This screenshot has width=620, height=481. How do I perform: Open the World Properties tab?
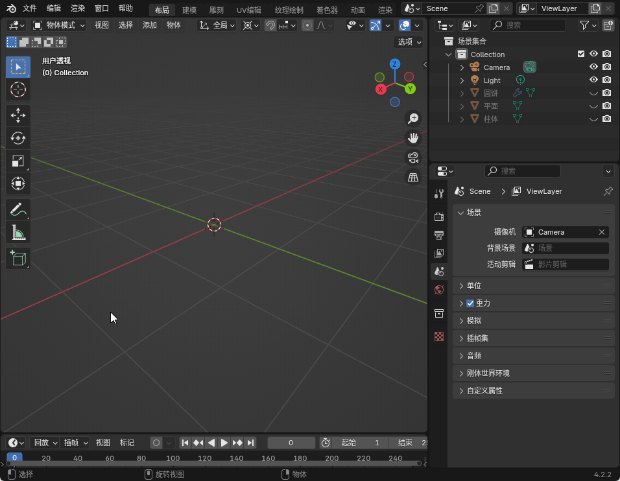(x=439, y=289)
